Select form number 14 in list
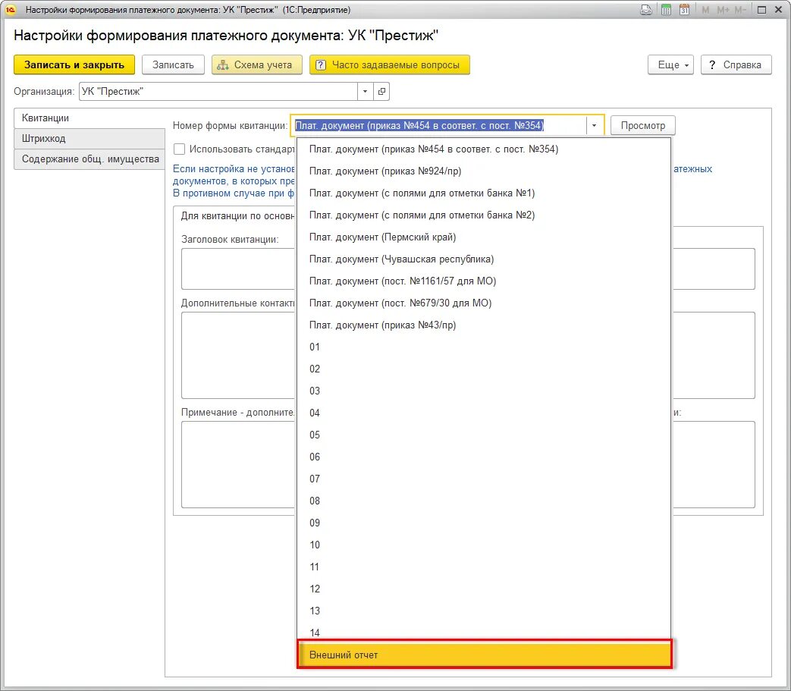The height and width of the screenshot is (691, 791). coord(485,633)
